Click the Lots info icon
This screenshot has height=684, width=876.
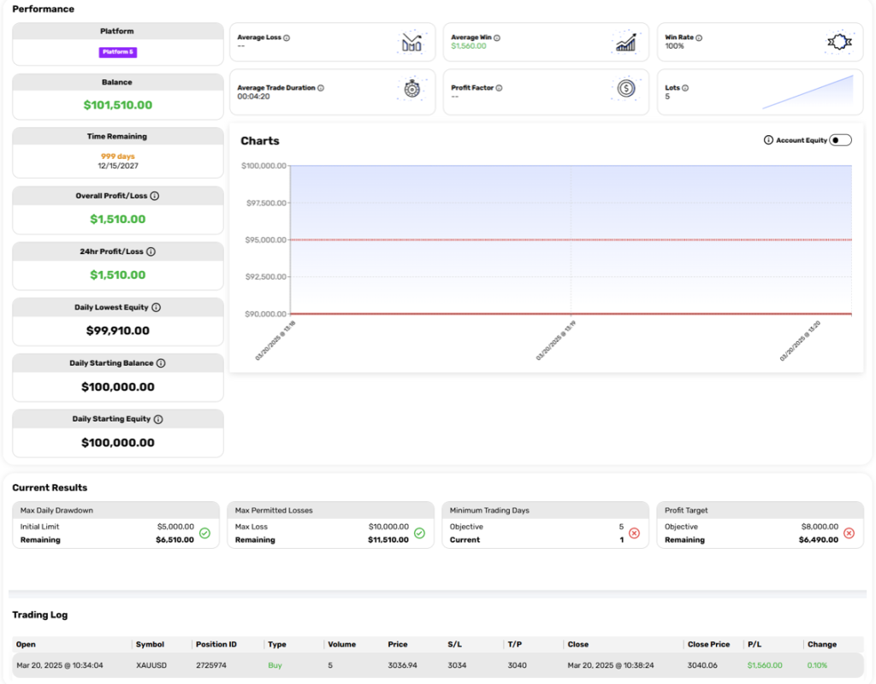(685, 88)
